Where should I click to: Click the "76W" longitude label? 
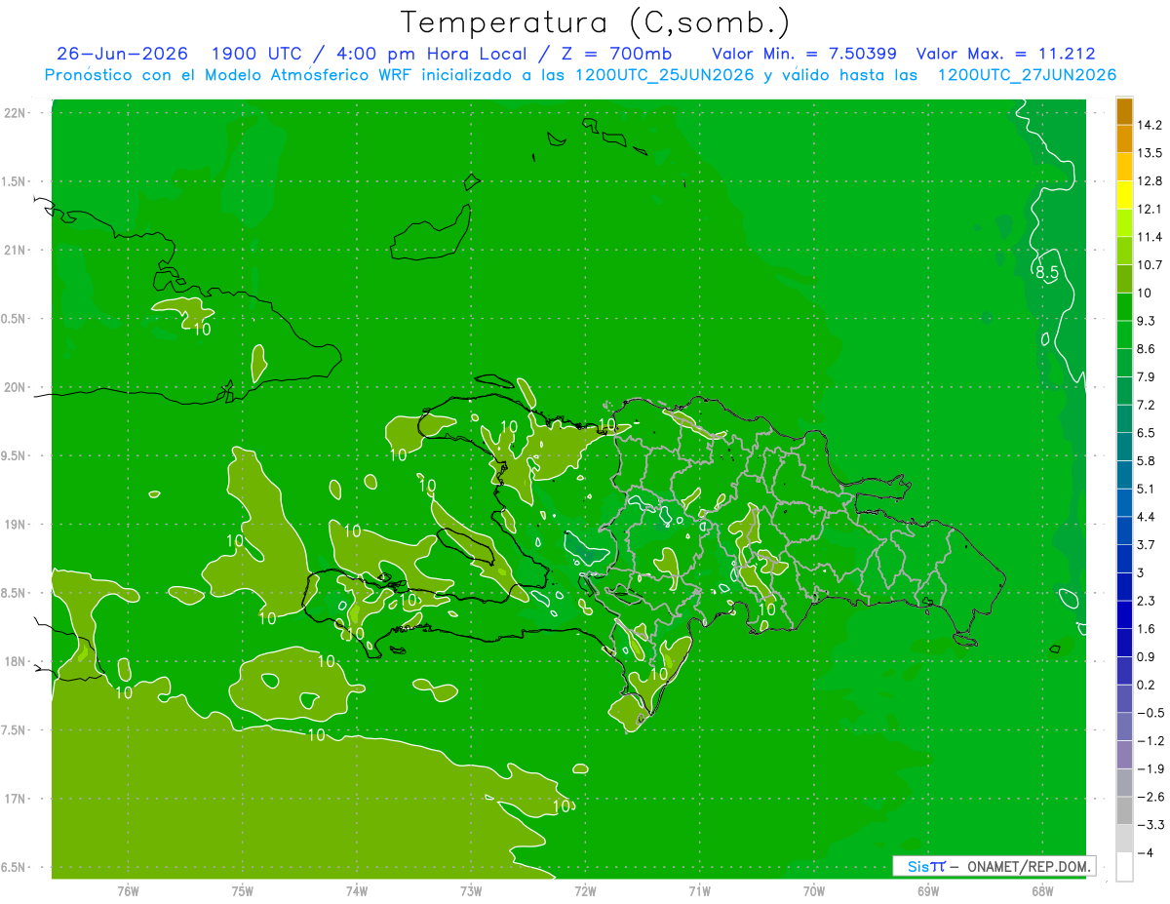[x=128, y=890]
